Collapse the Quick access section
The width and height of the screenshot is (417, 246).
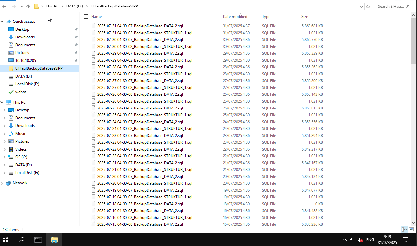(x=2, y=22)
